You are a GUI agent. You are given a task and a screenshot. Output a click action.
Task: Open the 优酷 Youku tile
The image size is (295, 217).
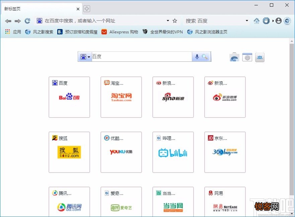tap(121, 152)
